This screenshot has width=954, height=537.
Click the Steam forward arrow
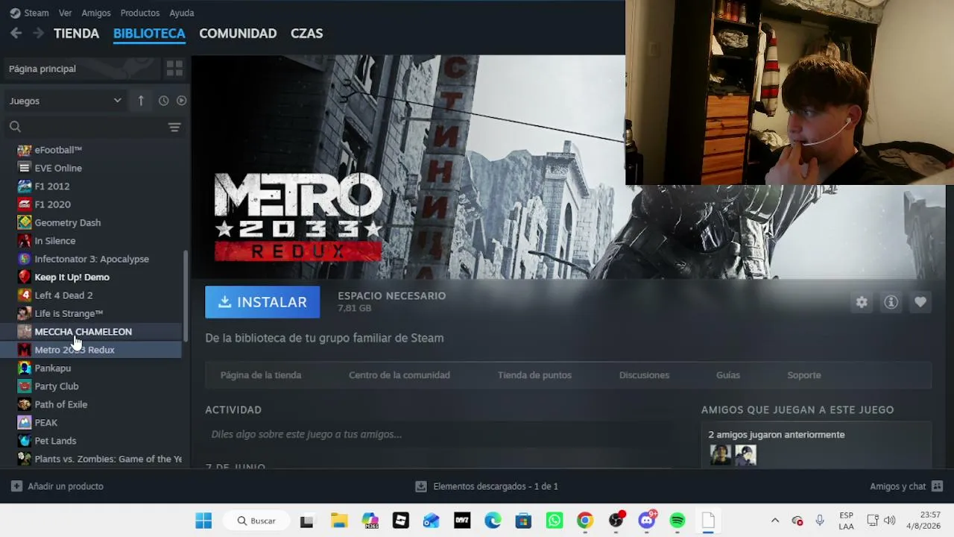click(39, 33)
